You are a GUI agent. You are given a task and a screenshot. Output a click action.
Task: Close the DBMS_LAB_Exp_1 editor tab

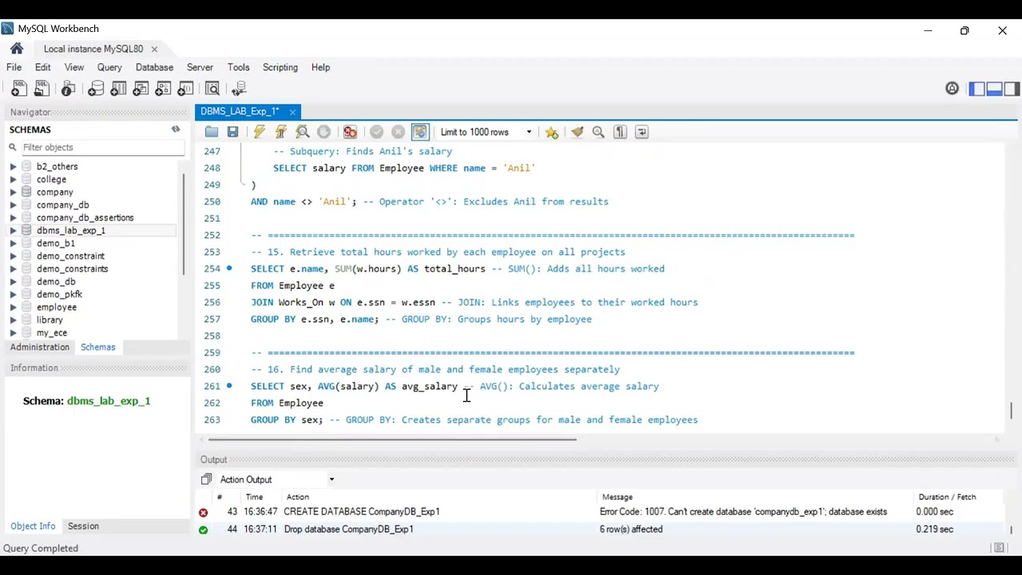292,112
